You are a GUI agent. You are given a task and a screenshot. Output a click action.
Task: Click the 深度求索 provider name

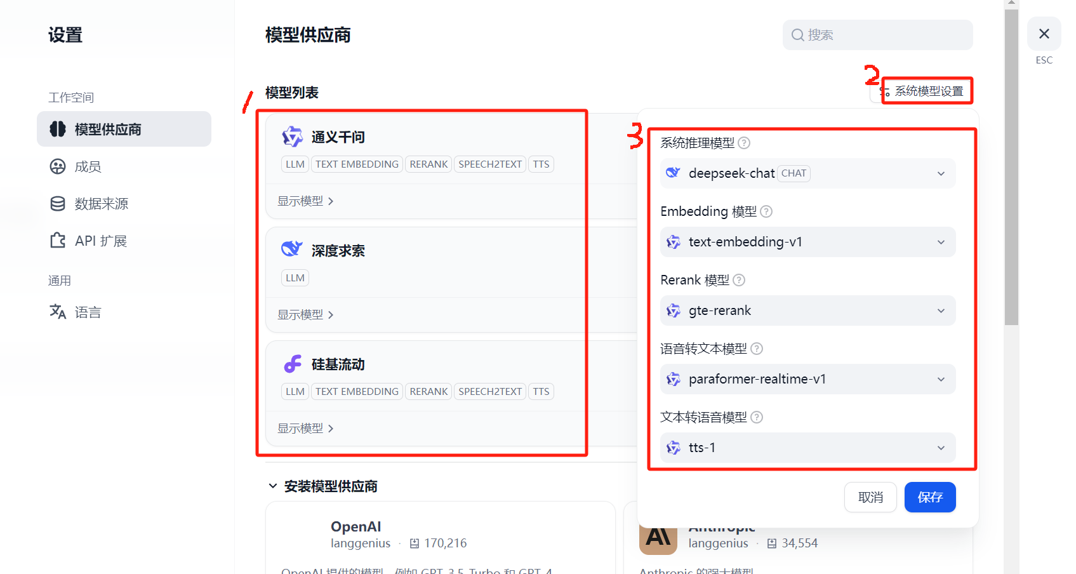[338, 251]
